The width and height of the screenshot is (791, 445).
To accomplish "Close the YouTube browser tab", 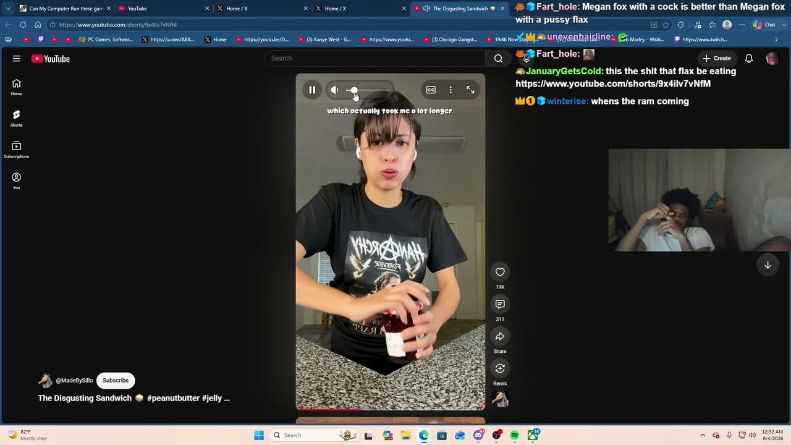I will tap(207, 9).
